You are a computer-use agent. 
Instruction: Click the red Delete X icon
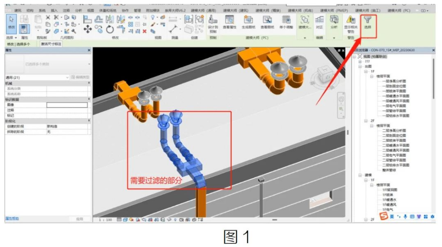click(145, 31)
